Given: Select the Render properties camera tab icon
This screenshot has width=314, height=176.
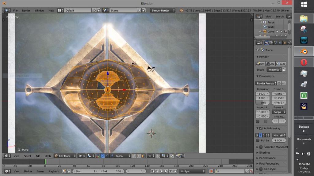Looking at the screenshot, I should click(x=266, y=43).
